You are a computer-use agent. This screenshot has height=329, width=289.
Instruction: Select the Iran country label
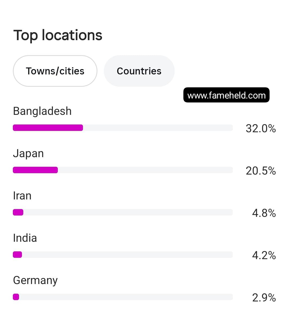coord(22,196)
